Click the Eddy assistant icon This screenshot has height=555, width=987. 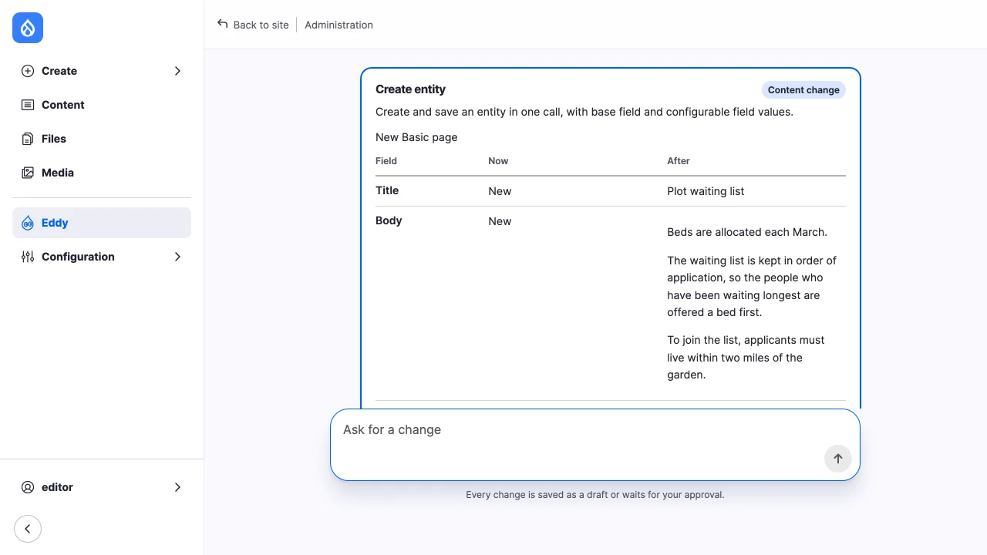(x=28, y=223)
